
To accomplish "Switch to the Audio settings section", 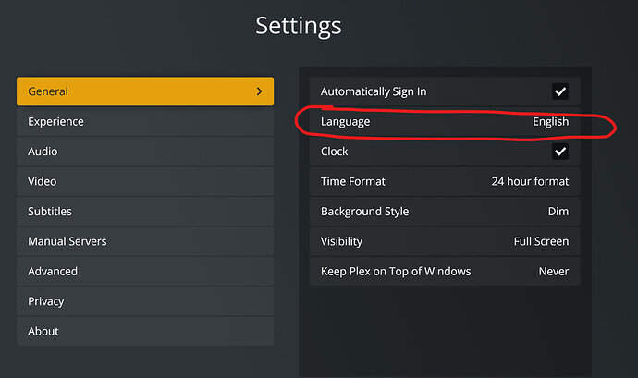I will pyautogui.click(x=144, y=152).
